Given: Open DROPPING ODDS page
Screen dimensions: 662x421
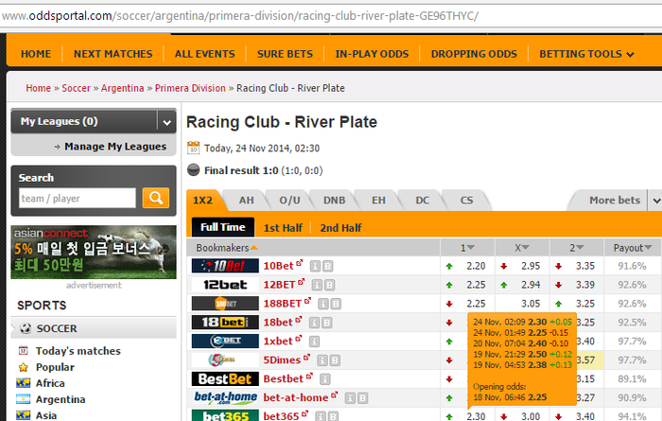Looking at the screenshot, I should click(x=474, y=54).
